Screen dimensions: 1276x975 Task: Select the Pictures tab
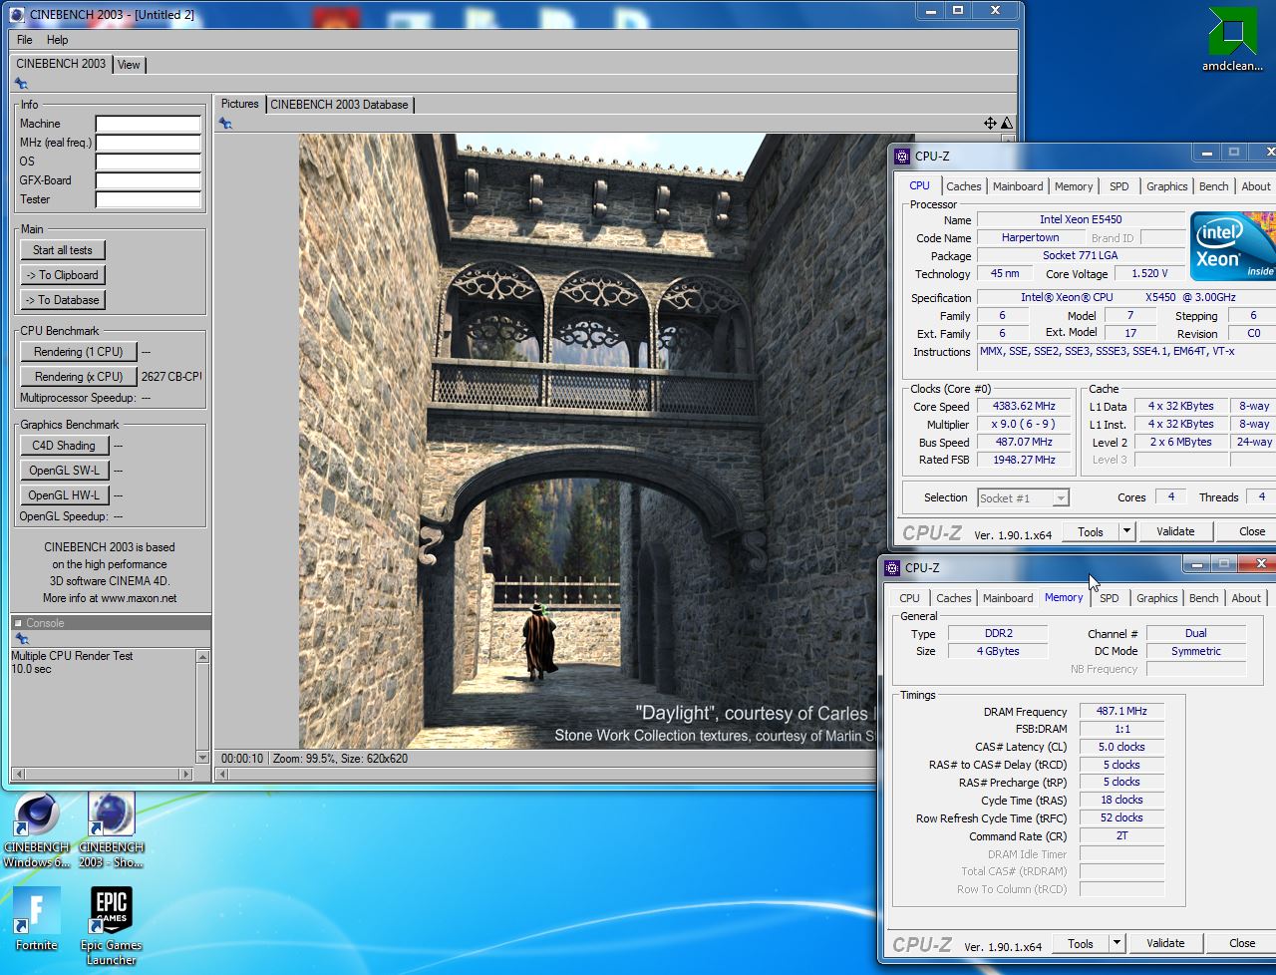coord(239,104)
